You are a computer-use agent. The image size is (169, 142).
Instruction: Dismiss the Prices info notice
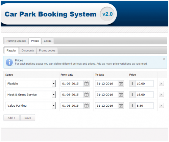point(164,59)
